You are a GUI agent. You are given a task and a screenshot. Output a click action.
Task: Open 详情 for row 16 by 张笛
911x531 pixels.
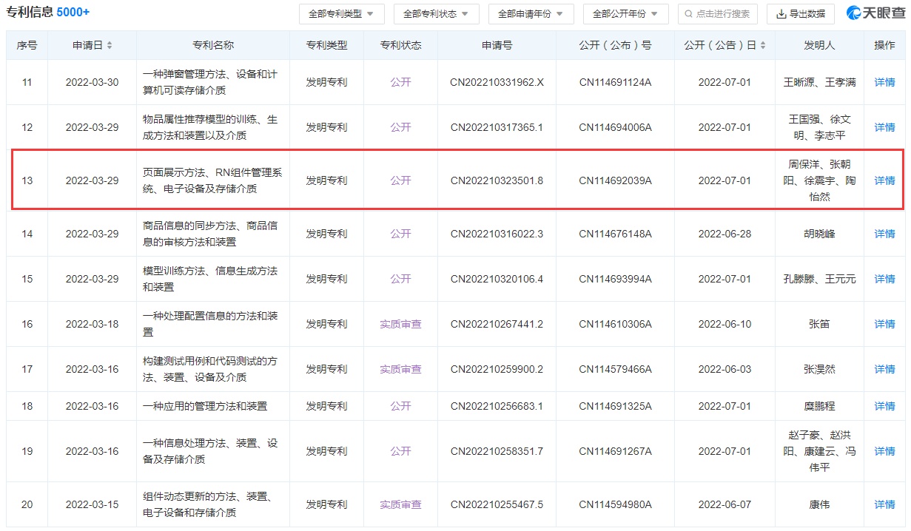pos(884,324)
